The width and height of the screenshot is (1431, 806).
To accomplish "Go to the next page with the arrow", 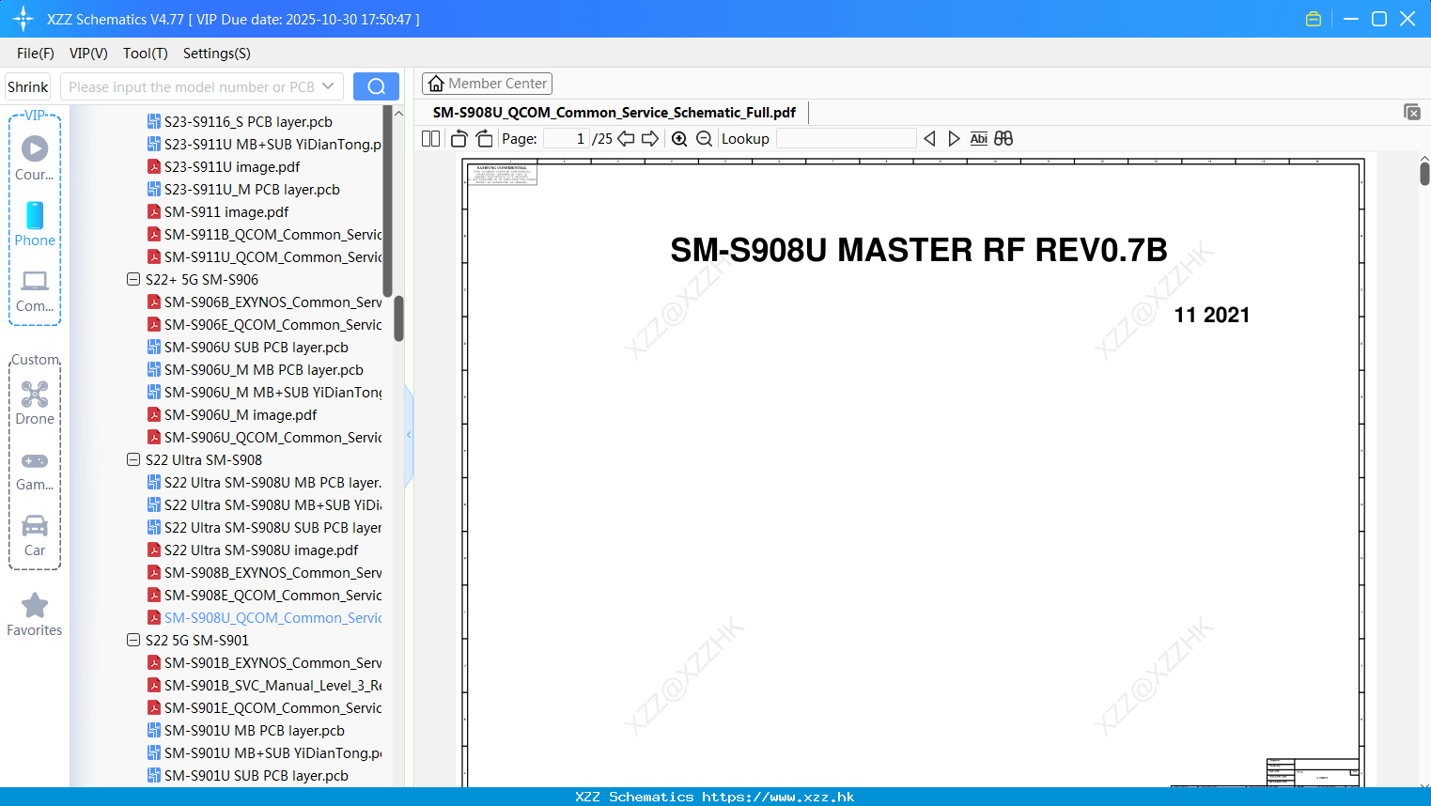I will tap(649, 138).
